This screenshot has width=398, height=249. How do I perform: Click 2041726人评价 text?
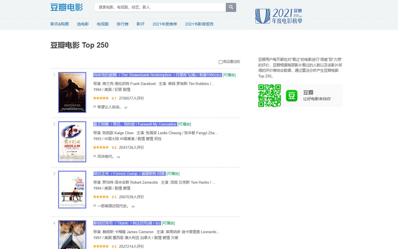tap(132, 148)
